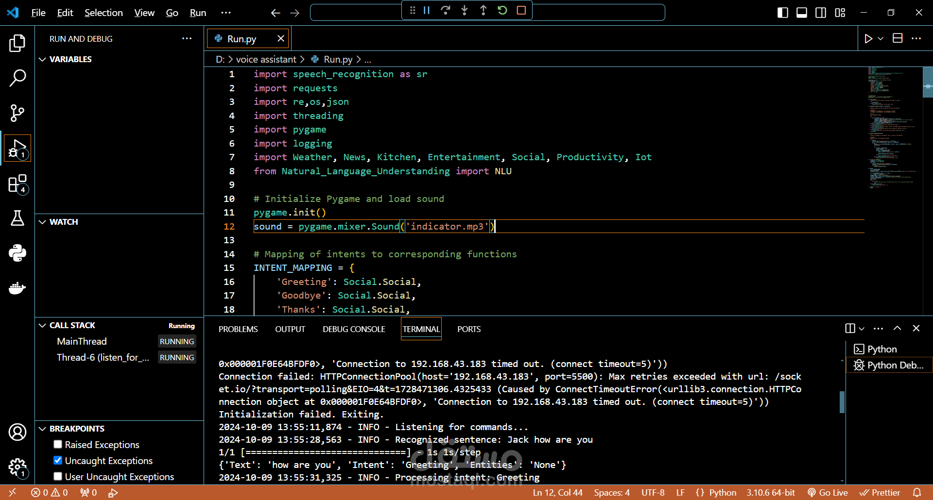Toggle the primary side bar layout icon
The image size is (933, 500).
(x=783, y=13)
